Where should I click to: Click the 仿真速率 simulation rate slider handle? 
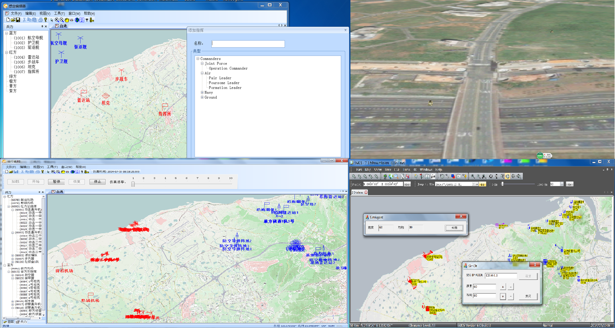(133, 184)
